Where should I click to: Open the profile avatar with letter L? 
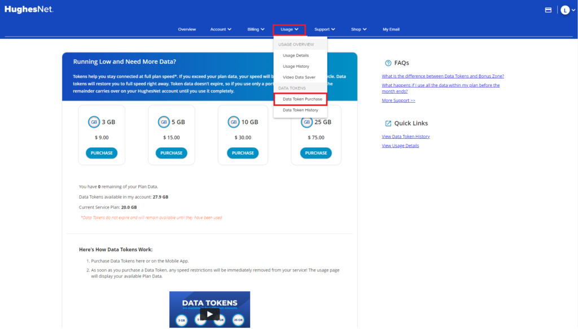[564, 10]
